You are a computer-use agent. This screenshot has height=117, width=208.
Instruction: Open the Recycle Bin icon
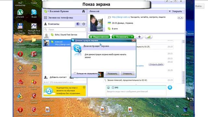coord(185,111)
